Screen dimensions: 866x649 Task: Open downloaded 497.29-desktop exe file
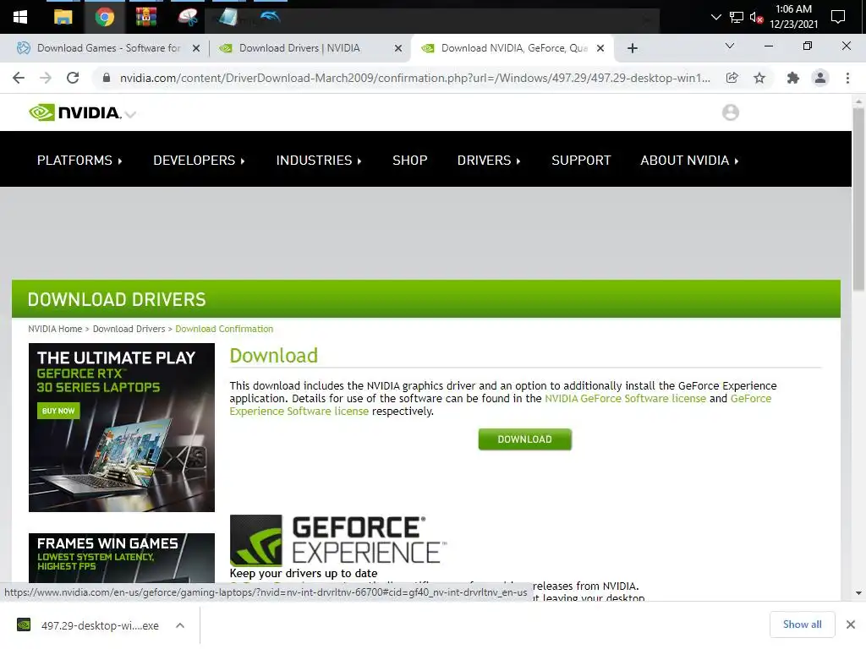pos(88,625)
